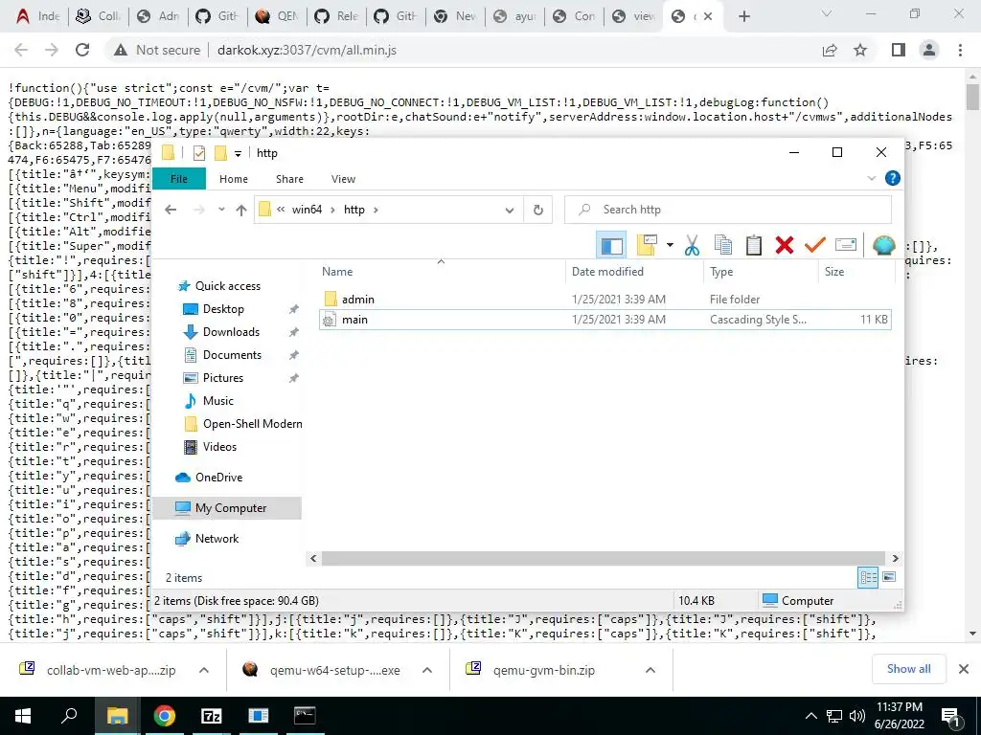Unpin Downloads using its pin icon
Image resolution: width=981 pixels, height=735 pixels.
[x=293, y=332]
